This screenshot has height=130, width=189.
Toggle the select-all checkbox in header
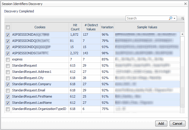[x=8, y=27]
